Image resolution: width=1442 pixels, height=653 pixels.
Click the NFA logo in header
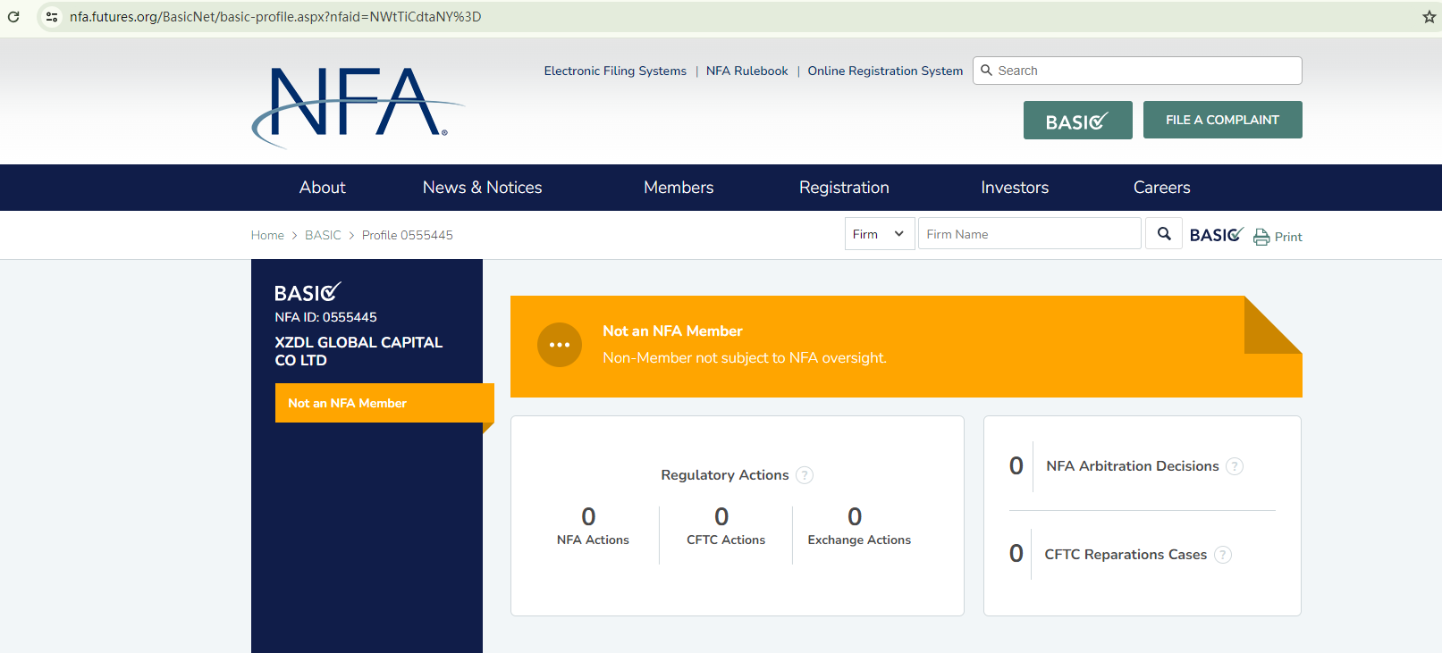point(356,105)
